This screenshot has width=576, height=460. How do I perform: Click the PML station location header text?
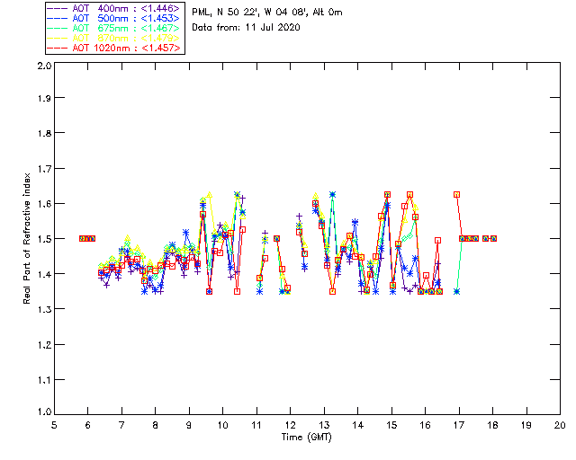click(267, 12)
